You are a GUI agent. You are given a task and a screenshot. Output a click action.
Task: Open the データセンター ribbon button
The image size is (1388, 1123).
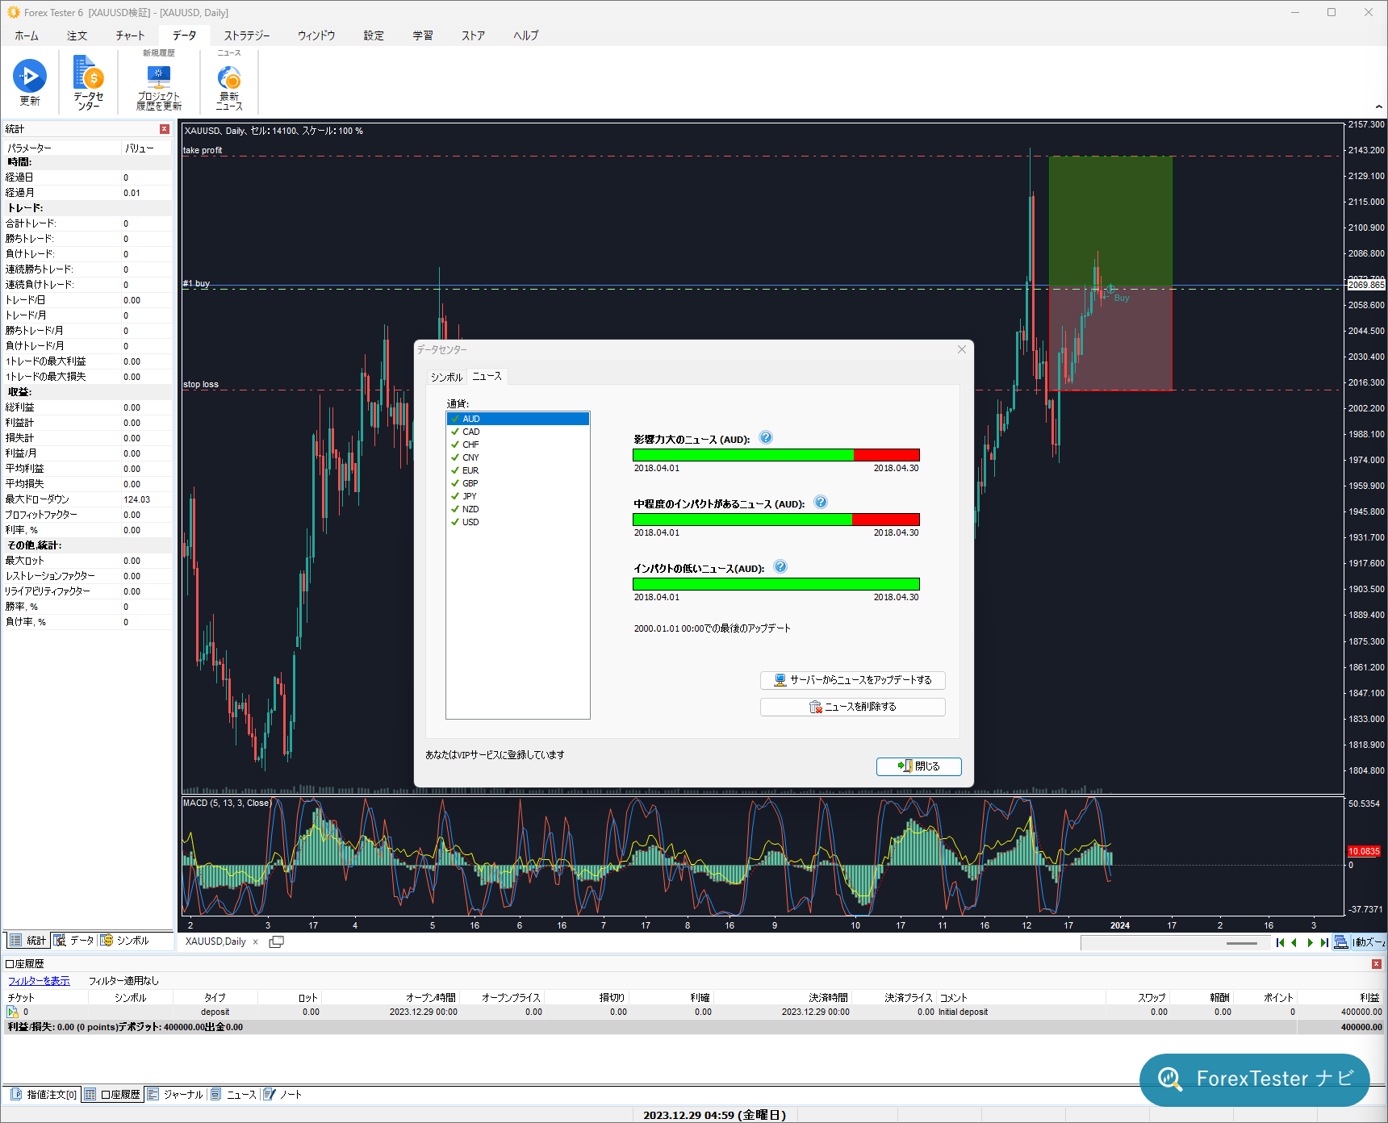[89, 82]
